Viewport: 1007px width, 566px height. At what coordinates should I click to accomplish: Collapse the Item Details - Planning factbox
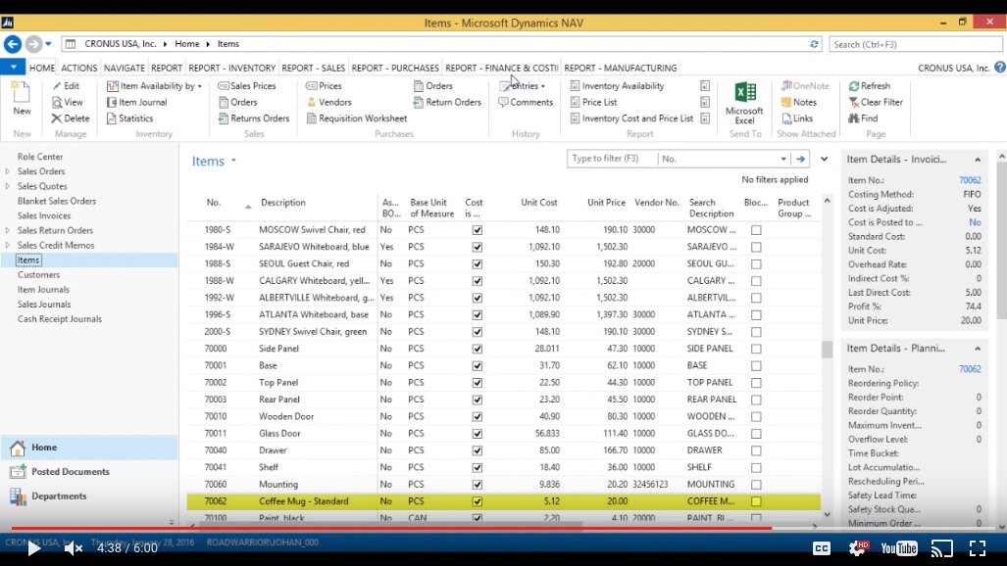[978, 349]
